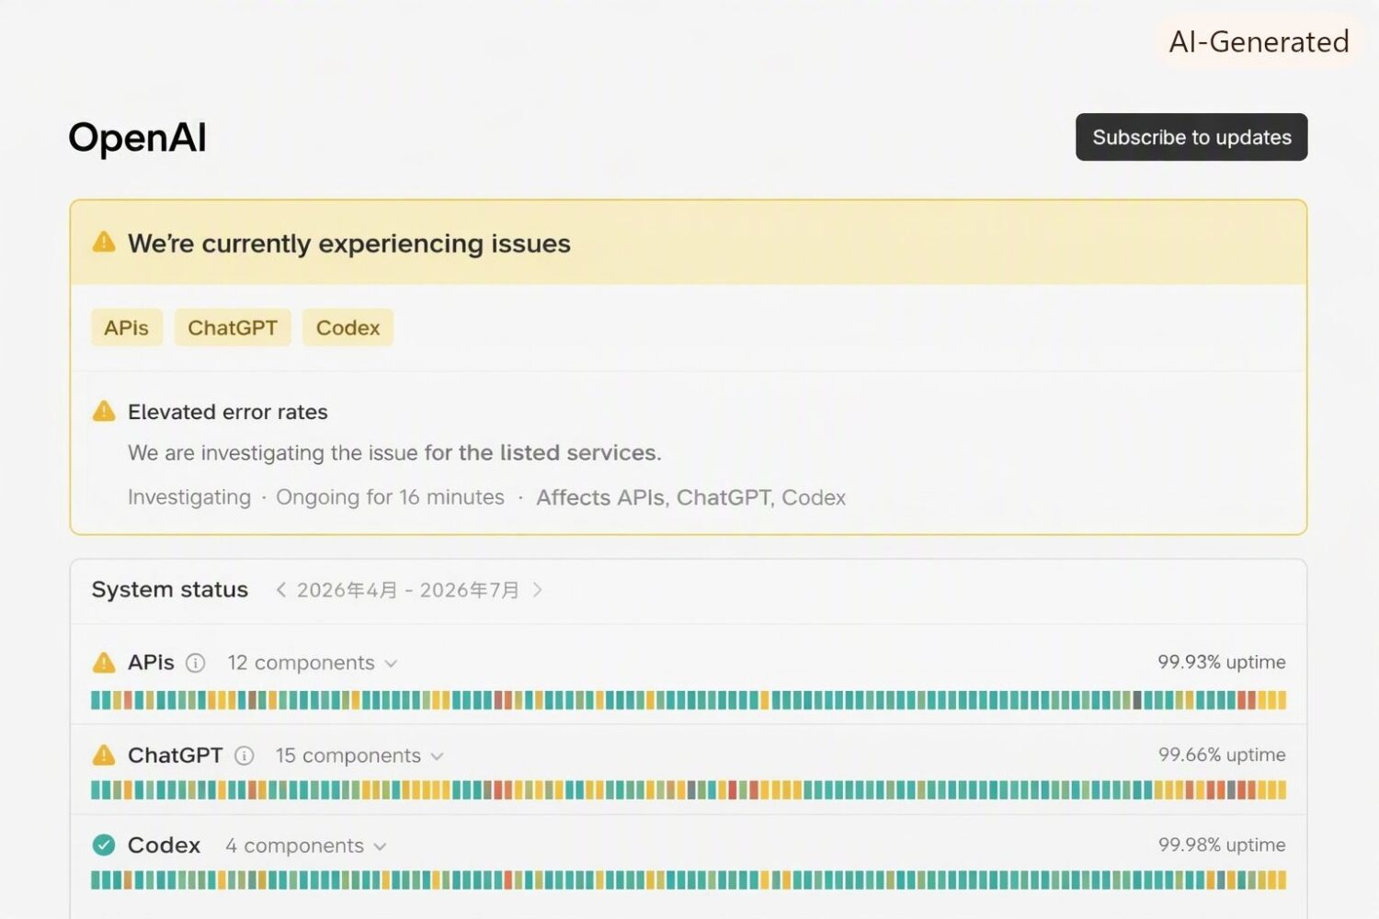The width and height of the screenshot is (1379, 919).
Task: Click the 99.98% uptime value
Action: (x=1222, y=845)
